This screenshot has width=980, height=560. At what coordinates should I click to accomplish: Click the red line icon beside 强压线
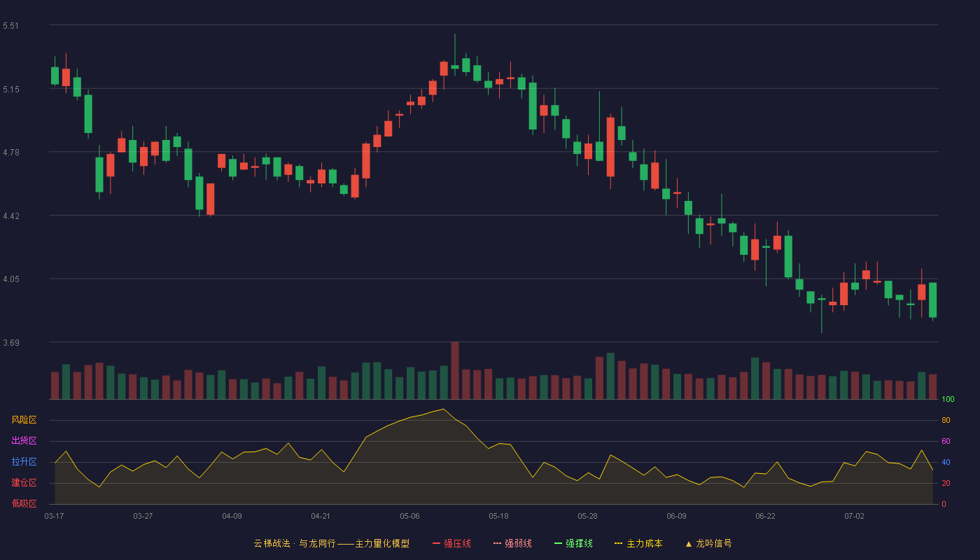436,543
